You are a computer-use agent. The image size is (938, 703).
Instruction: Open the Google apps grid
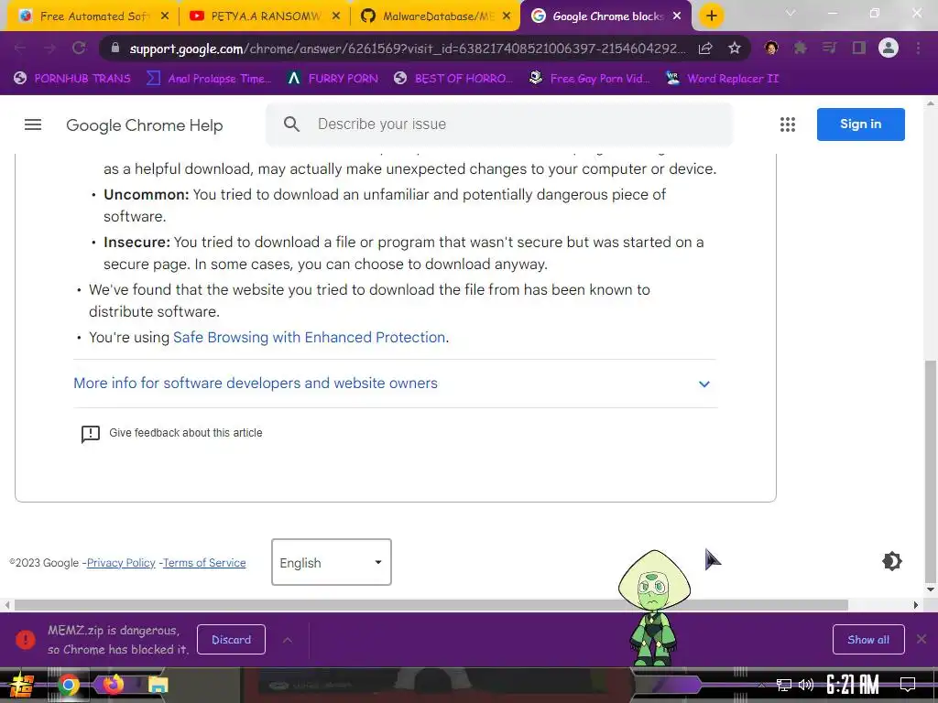pos(788,124)
